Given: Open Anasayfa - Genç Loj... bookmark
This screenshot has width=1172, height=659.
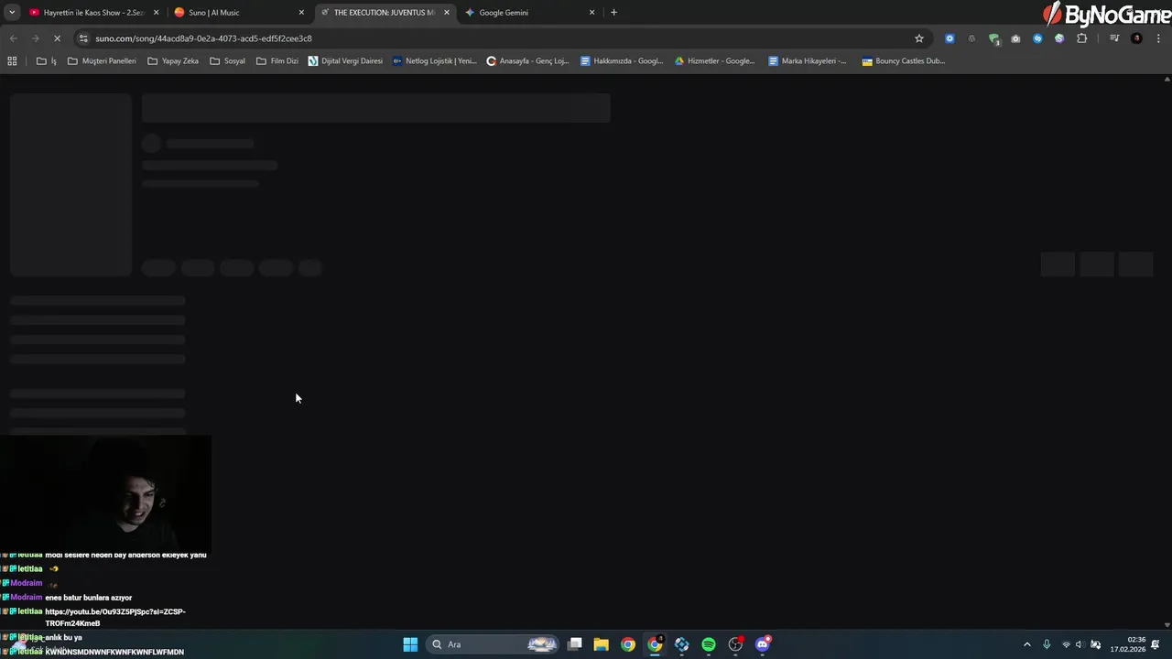Looking at the screenshot, I should [x=527, y=61].
